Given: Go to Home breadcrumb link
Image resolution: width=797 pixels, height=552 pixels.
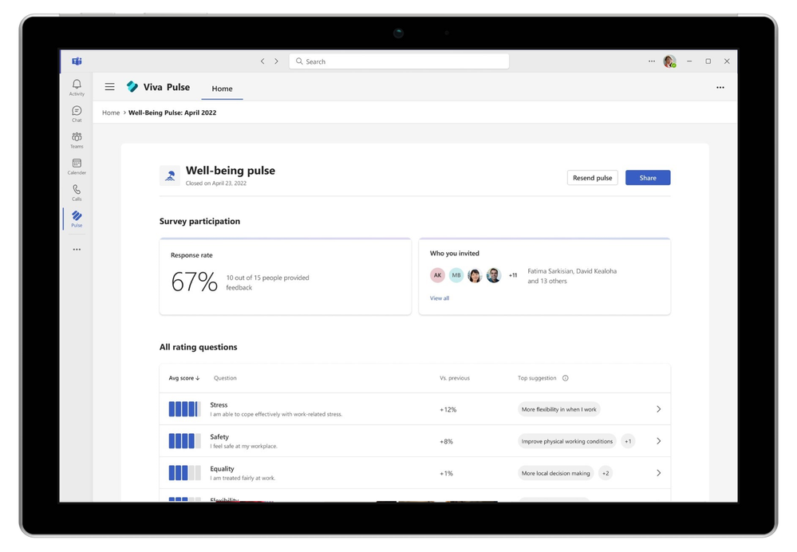Looking at the screenshot, I should pos(111,112).
